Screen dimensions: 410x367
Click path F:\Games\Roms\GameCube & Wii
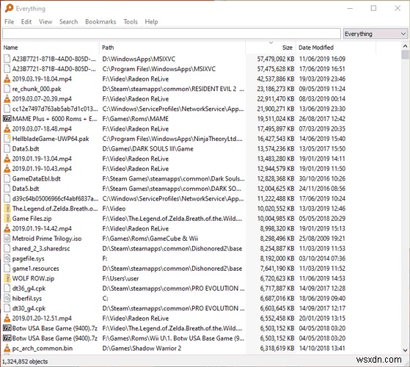pyautogui.click(x=150, y=239)
